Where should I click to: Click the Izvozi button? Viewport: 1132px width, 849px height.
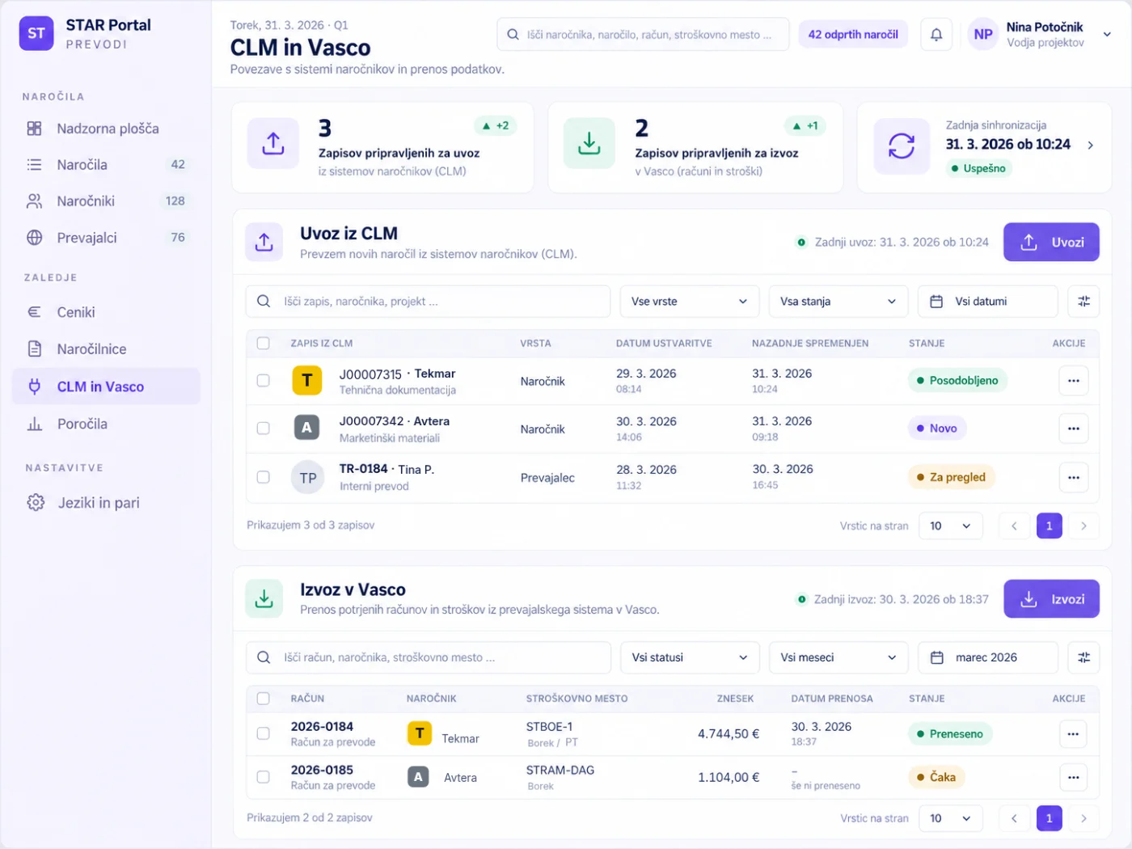point(1051,599)
